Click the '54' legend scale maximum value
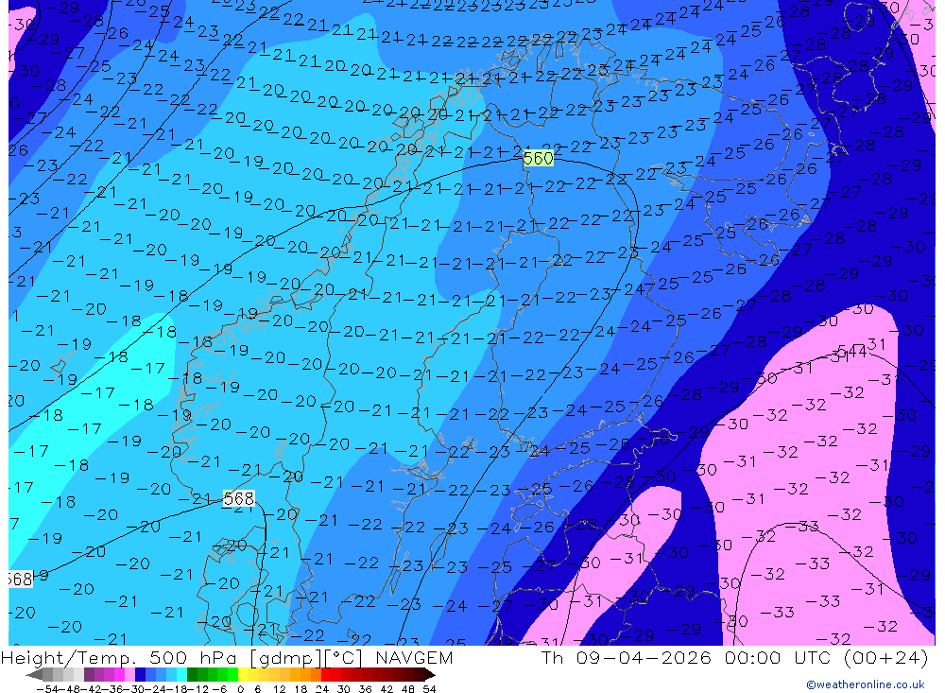Screen dimensions: 945x693 point(429,689)
